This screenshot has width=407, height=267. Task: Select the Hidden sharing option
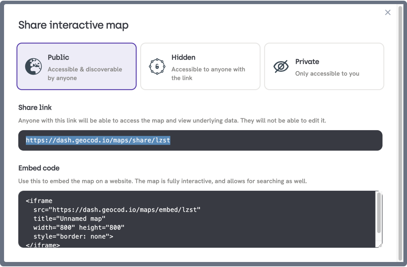[200, 66]
